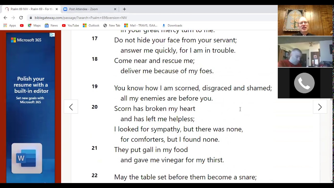The image size is (334, 188).
Task: Go to next chapter with right arrow
Action: 320,107
